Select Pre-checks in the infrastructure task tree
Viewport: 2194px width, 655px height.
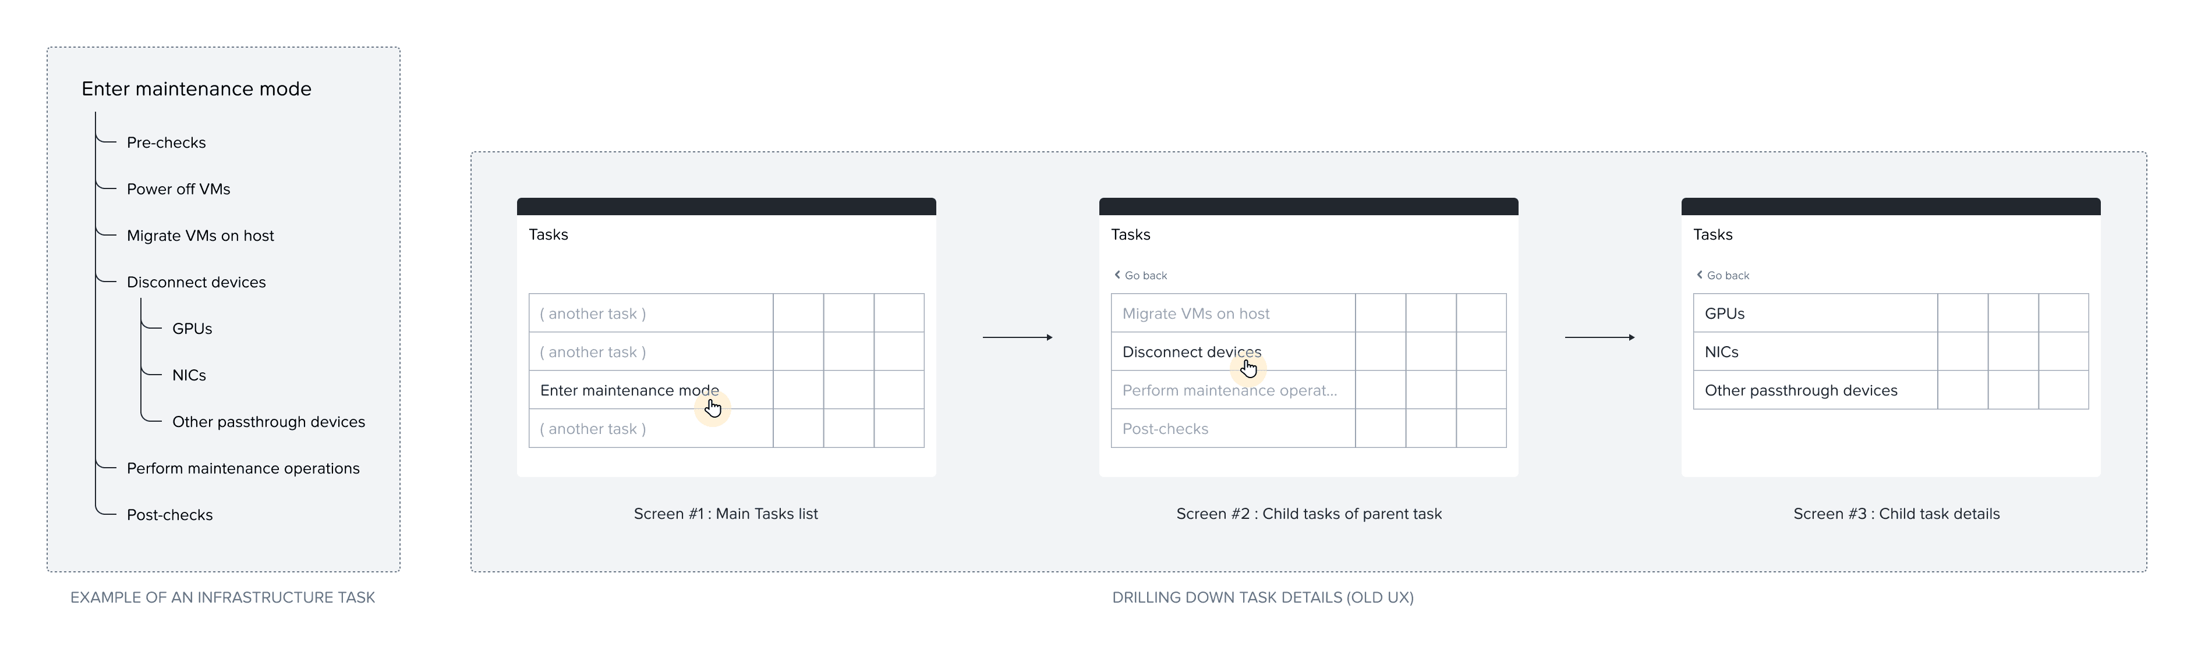[166, 142]
